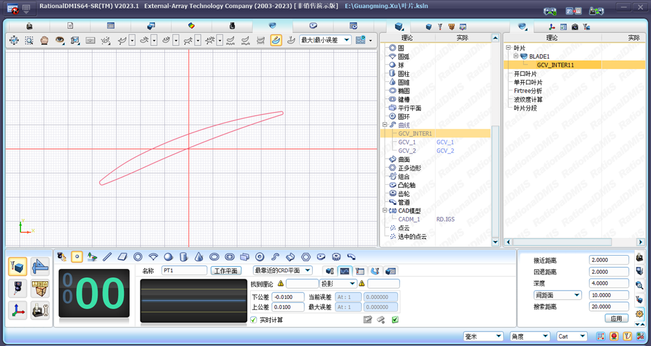Click the gear feature icon in measurement toolbar
This screenshot has width=651, height=346.
[x=336, y=256]
